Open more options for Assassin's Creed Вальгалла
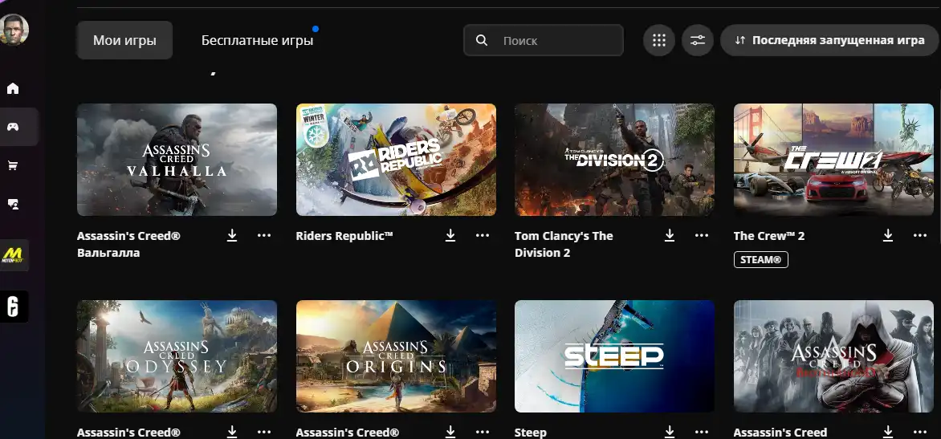This screenshot has height=439, width=941. coord(264,236)
